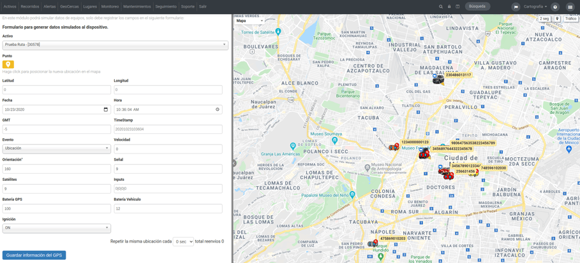
Task: Open the repeat interval 0 sec dropdown
Action: [x=183, y=241]
